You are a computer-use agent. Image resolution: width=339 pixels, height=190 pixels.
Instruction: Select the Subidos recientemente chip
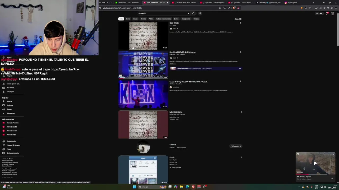164,19
